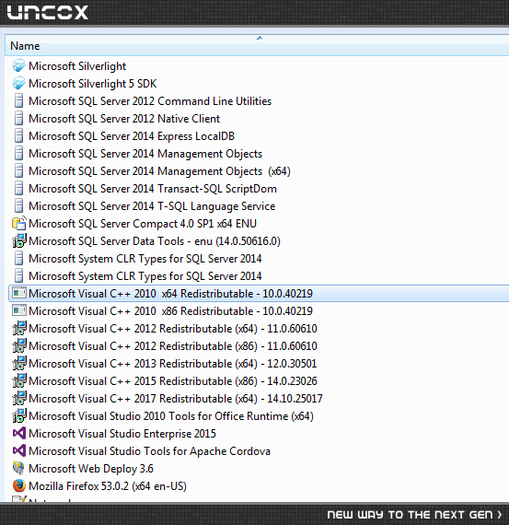509x525 pixels.
Task: Click the Visual Studio Enterprise 2015 icon
Action: pos(19,433)
